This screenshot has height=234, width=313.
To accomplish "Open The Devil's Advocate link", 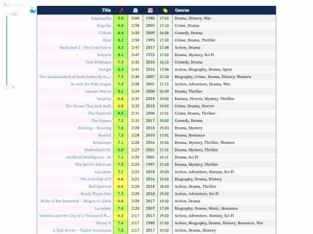I will click(93, 165).
